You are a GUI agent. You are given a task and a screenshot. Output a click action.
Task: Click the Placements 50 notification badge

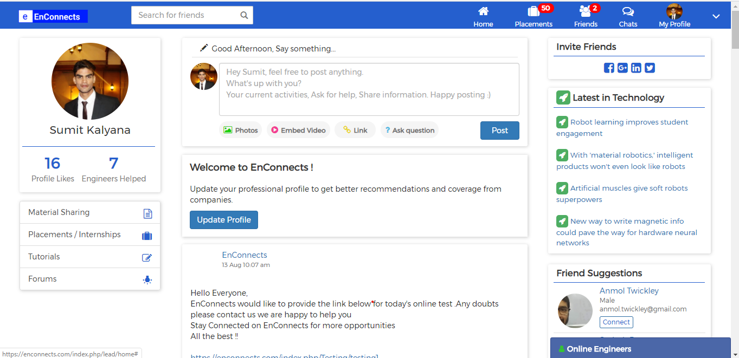click(546, 8)
